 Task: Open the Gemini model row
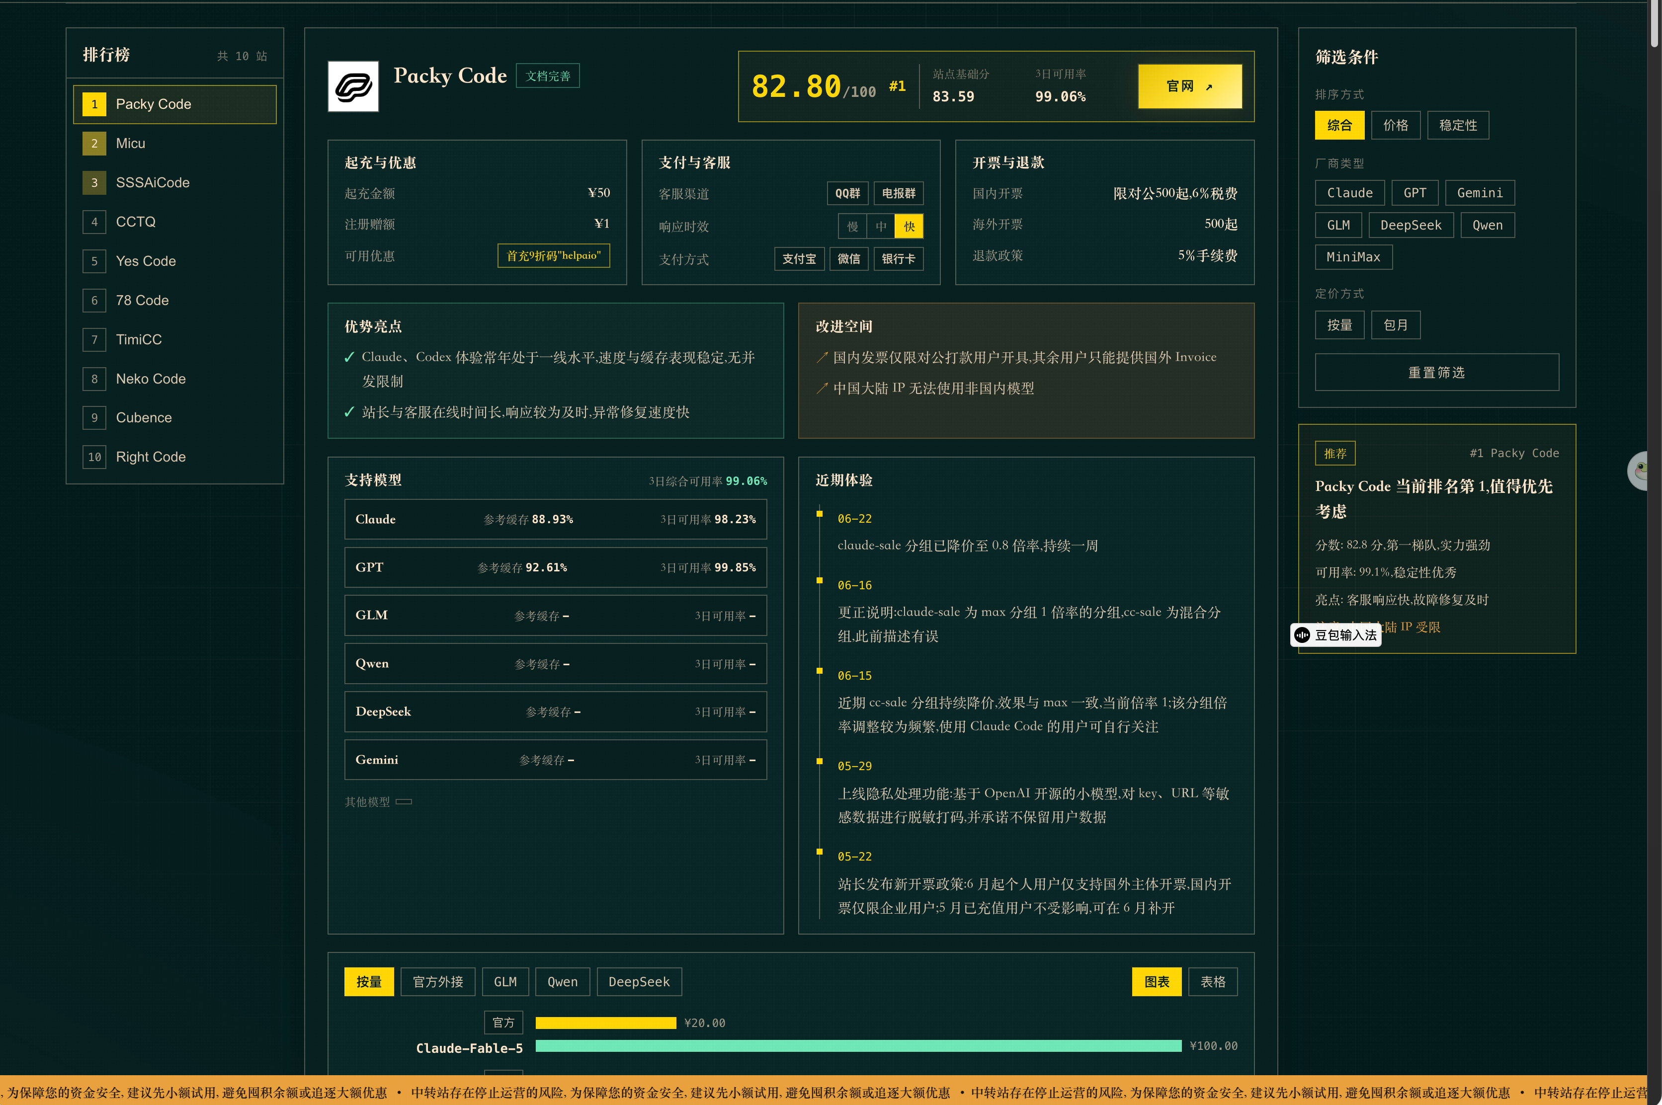[556, 760]
